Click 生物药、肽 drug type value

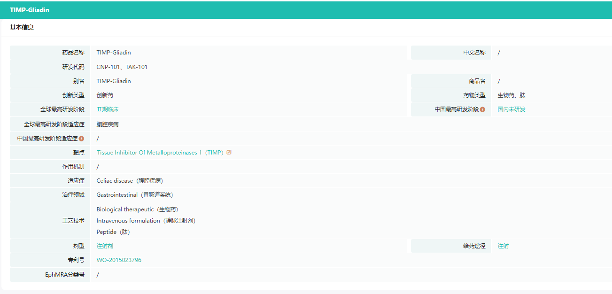coord(511,95)
